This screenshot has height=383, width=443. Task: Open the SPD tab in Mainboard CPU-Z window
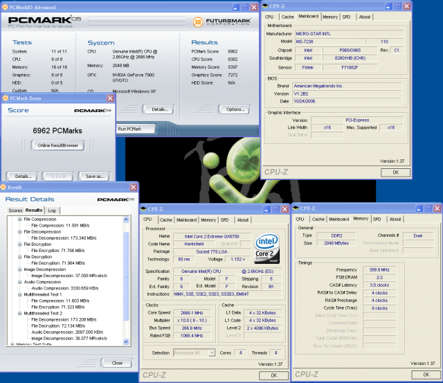pyautogui.click(x=346, y=17)
